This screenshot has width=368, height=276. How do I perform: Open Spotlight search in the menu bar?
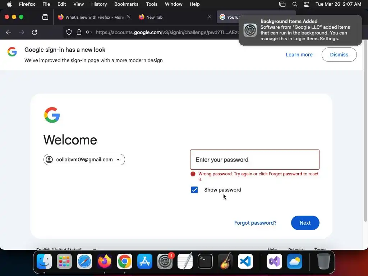295,4
